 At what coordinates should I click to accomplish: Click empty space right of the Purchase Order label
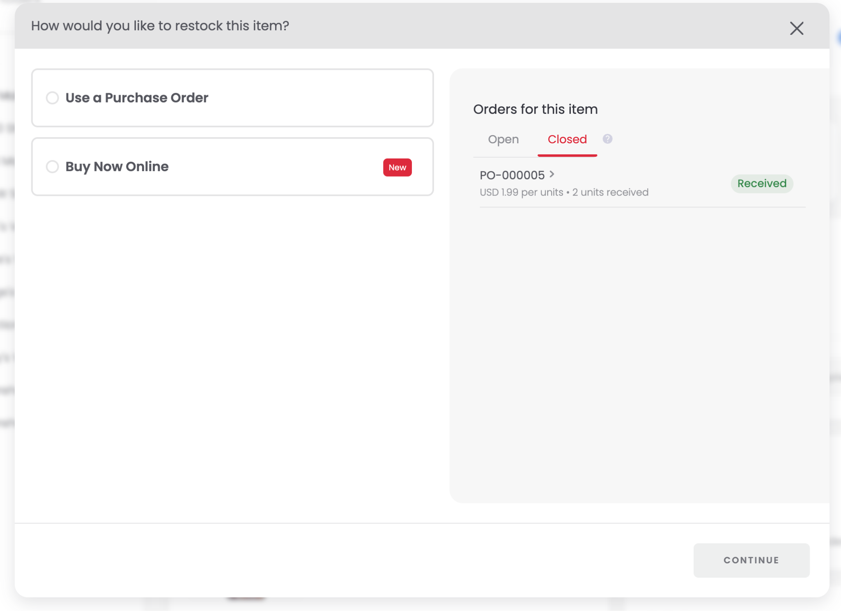[320, 98]
